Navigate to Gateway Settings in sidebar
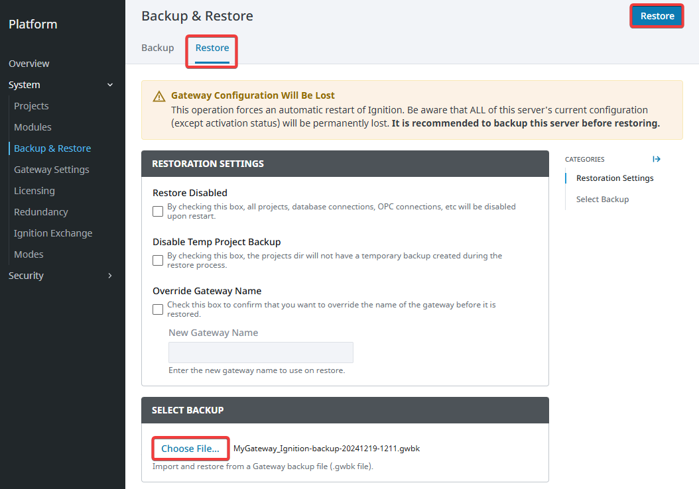Image resolution: width=699 pixels, height=489 pixels. (51, 169)
